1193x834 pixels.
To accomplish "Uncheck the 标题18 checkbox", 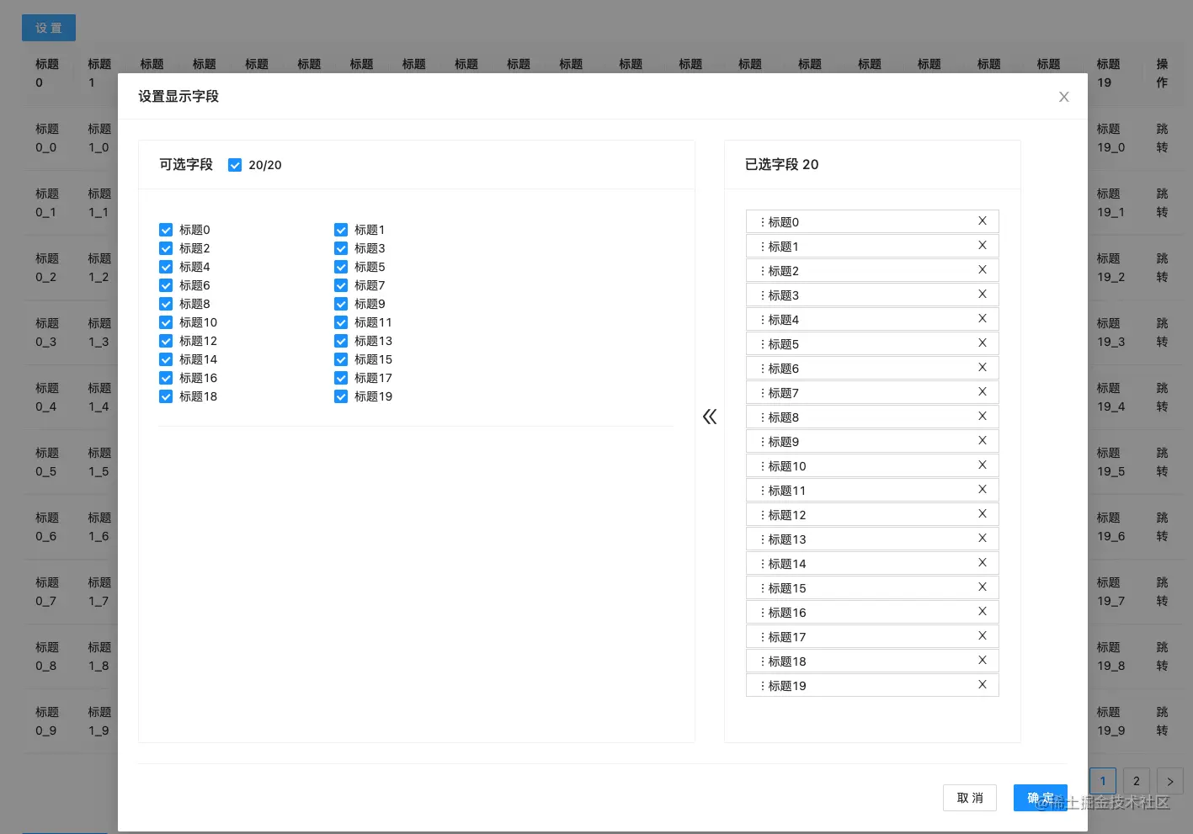I will [166, 396].
